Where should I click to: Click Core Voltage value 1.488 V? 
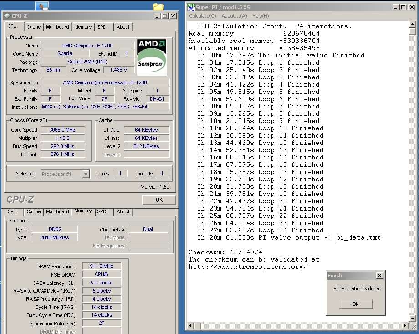[x=118, y=70]
